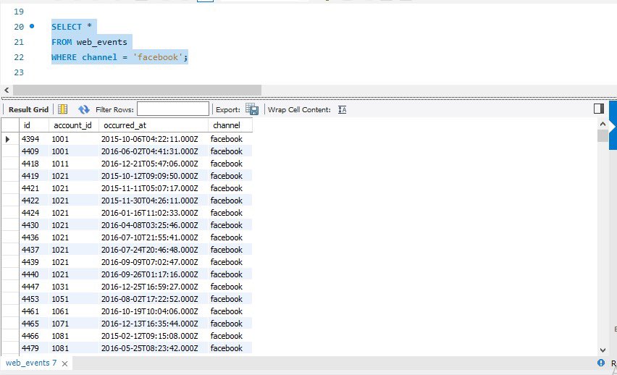The image size is (617, 375).
Task: Click the statement marker on line 20
Action: [x=32, y=26]
